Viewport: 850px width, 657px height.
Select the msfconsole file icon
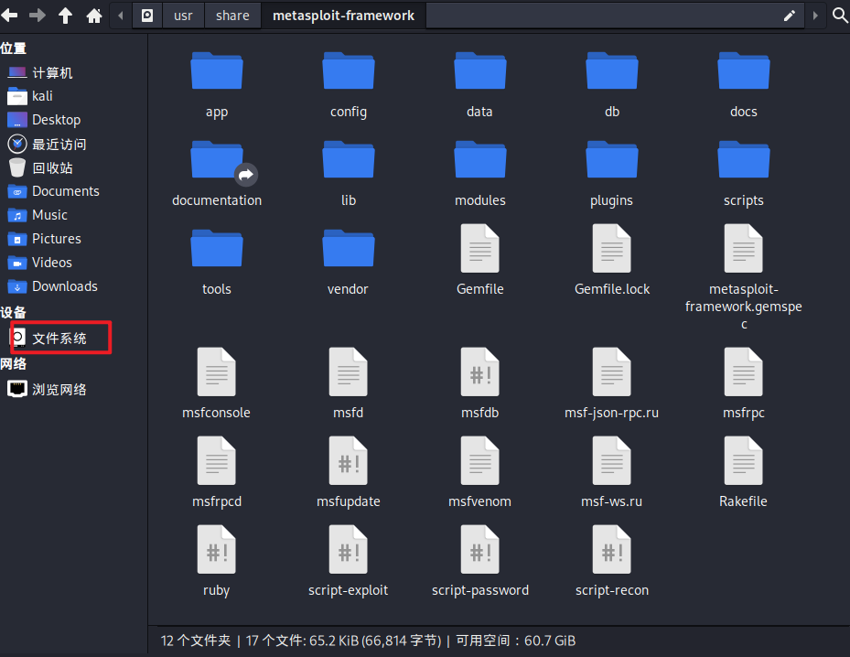point(217,372)
